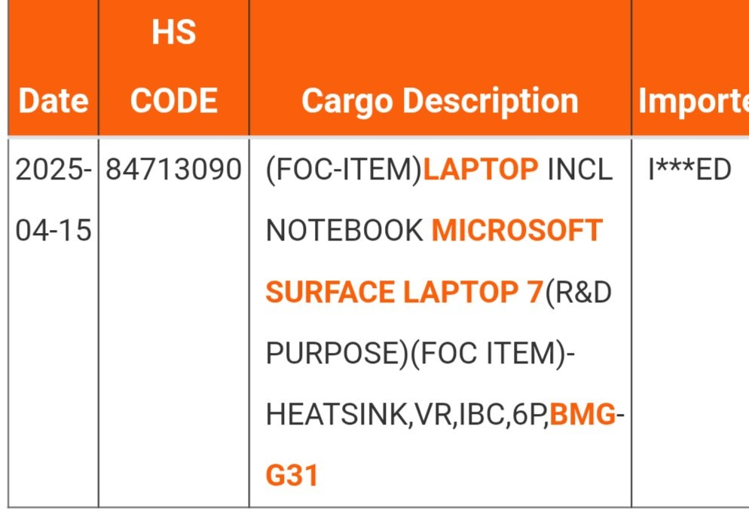Click the (R&D text after SURFACE LAPTOP 7
749x518 pixels.
click(x=577, y=292)
